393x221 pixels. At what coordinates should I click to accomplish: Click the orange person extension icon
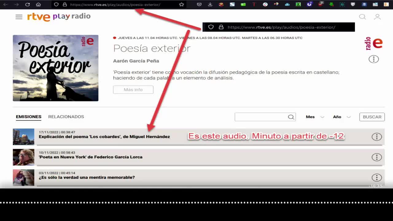(x=386, y=5)
